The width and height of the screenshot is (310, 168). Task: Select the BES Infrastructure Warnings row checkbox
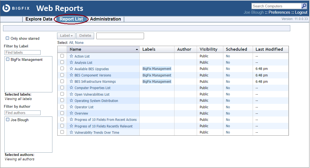tap(62, 81)
